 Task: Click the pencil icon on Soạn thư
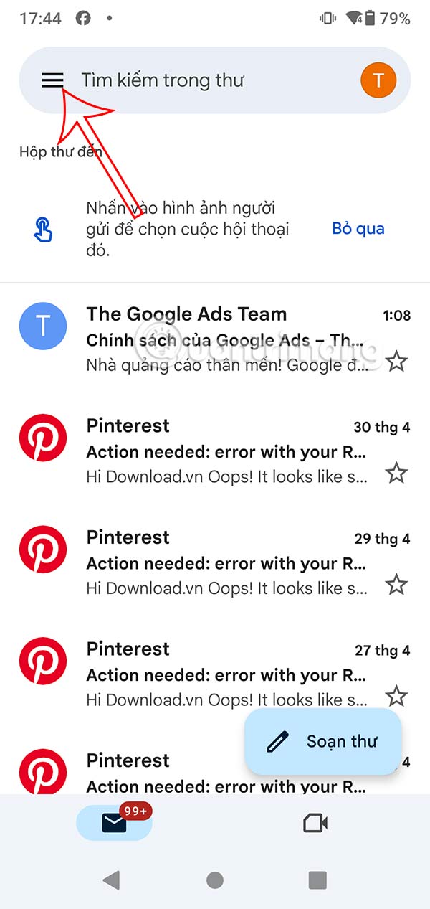coord(276,742)
